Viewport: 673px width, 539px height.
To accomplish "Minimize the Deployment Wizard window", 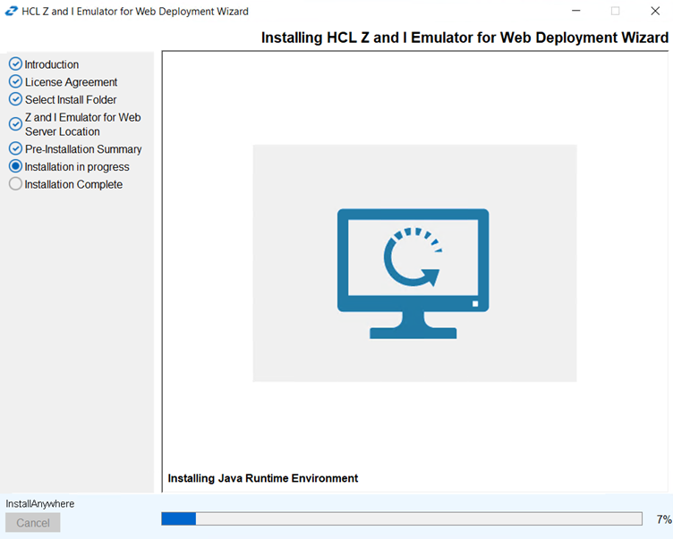I will point(576,11).
